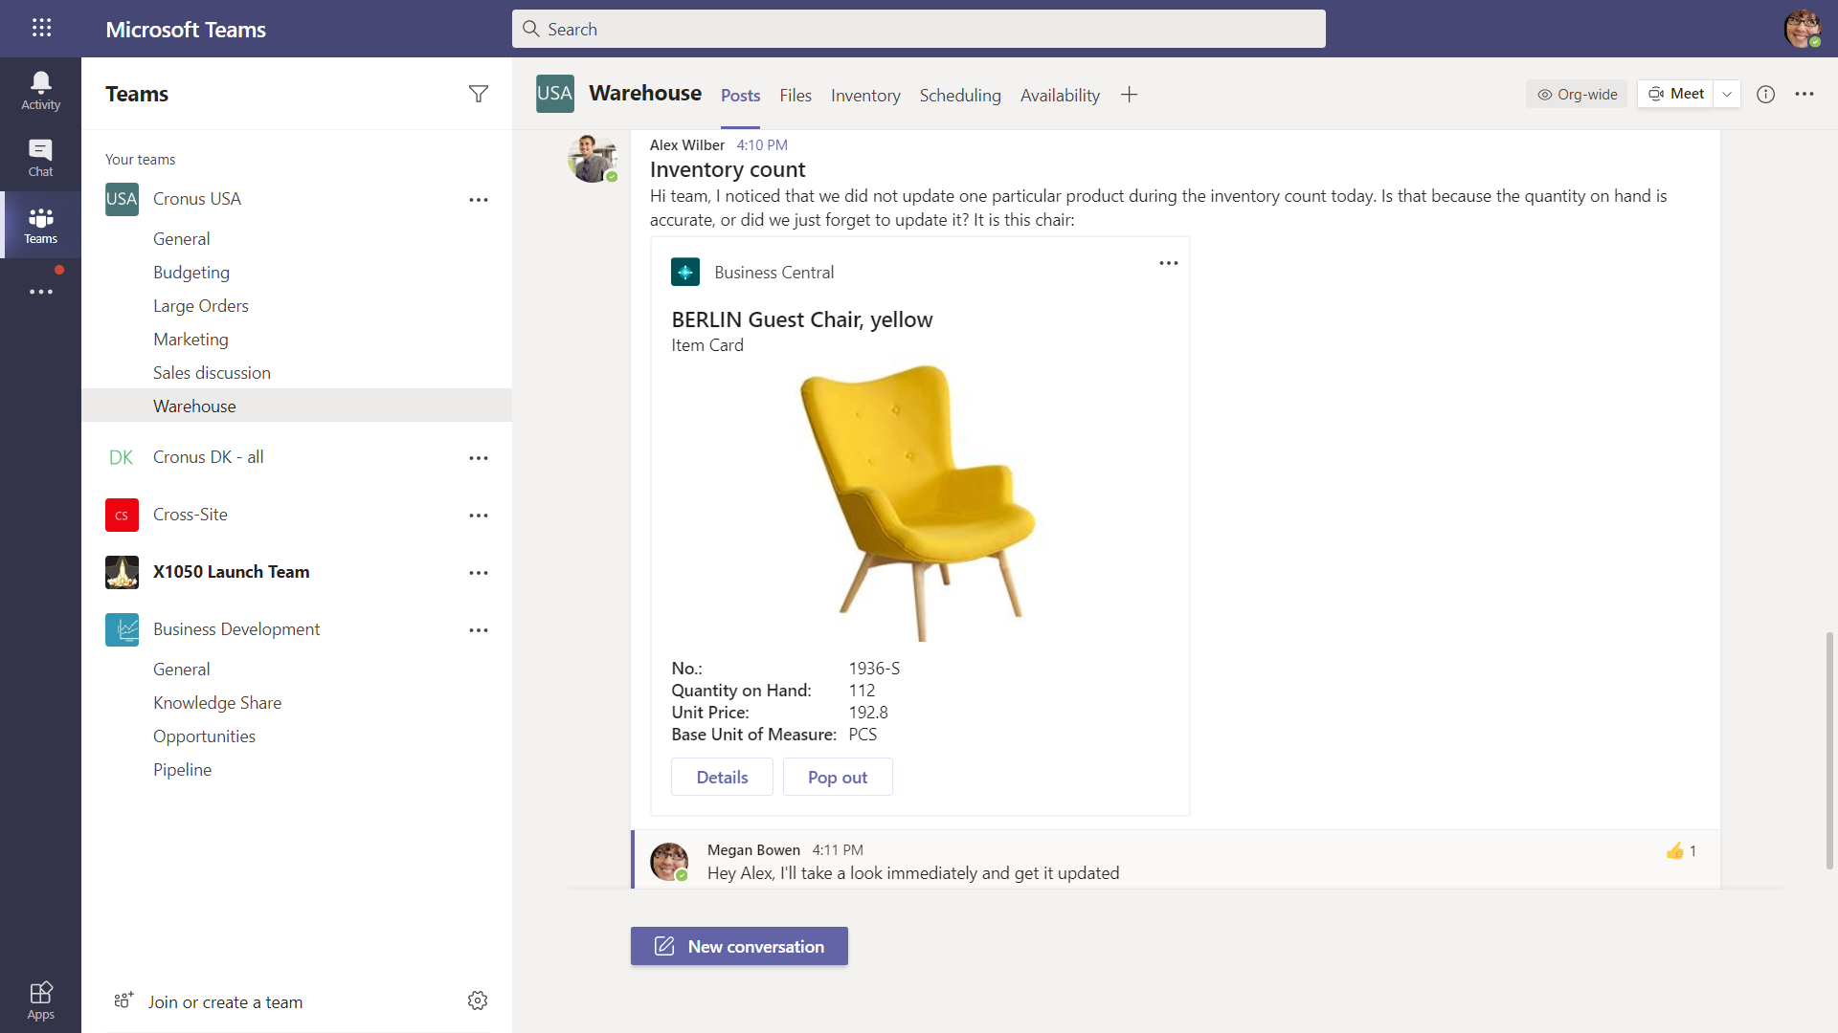1838x1033 pixels.
Task: Start a New conversation
Action: click(738, 946)
